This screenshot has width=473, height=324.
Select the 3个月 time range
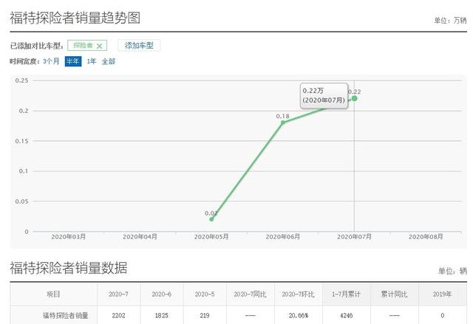tap(51, 61)
